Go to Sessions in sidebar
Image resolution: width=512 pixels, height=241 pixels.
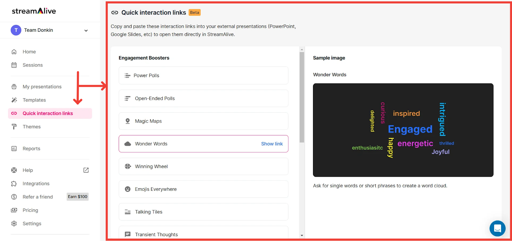click(33, 65)
